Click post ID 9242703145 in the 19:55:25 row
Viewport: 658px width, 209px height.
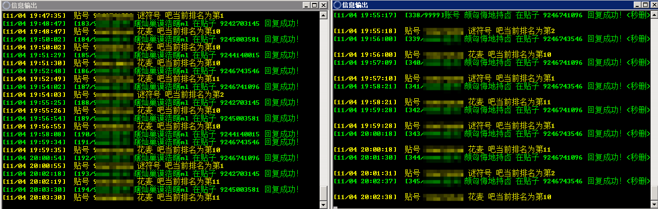[x=240, y=103]
